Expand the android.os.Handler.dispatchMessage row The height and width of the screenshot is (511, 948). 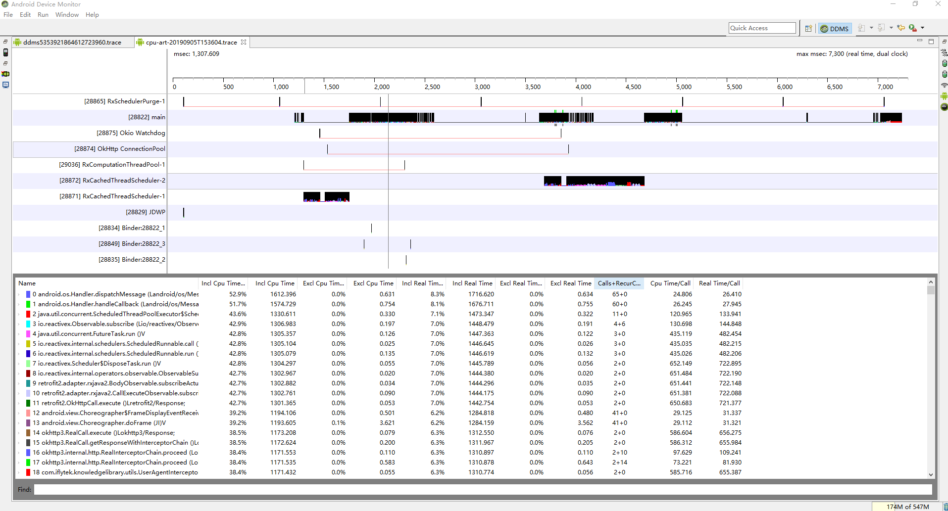coord(19,294)
